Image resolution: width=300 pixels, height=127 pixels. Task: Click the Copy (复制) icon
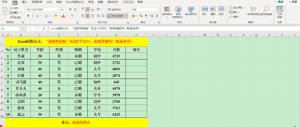(11, 13)
